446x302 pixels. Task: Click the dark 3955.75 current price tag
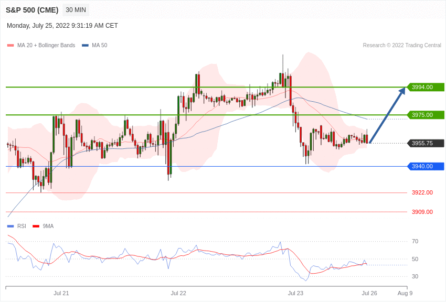point(426,143)
